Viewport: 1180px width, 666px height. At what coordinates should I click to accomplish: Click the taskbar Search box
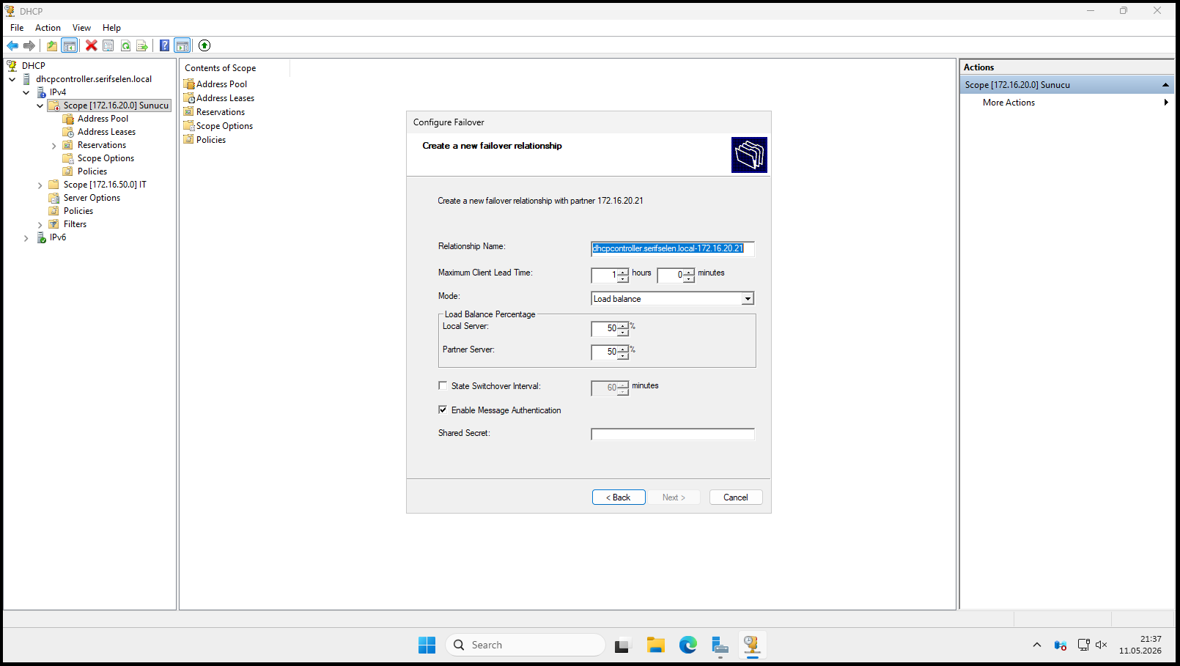525,645
